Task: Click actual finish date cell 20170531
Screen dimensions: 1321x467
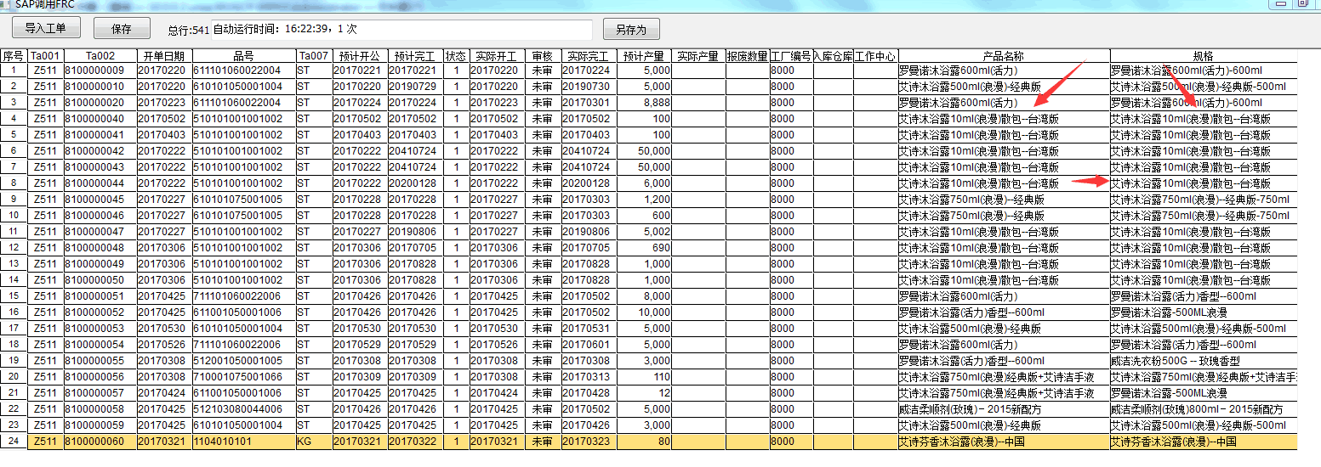Action: click(x=589, y=329)
